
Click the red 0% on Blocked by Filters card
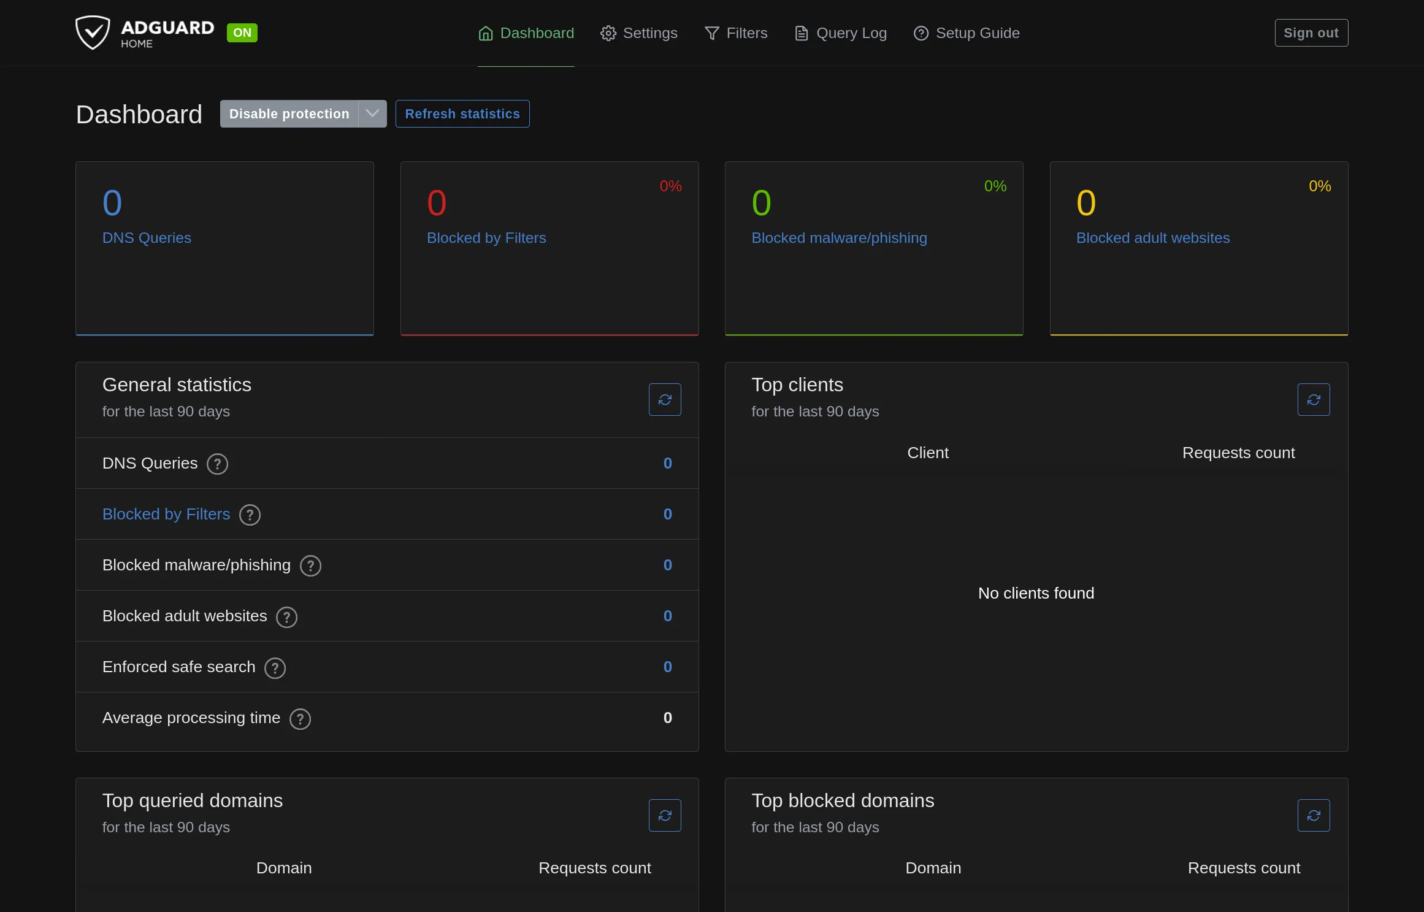click(671, 186)
